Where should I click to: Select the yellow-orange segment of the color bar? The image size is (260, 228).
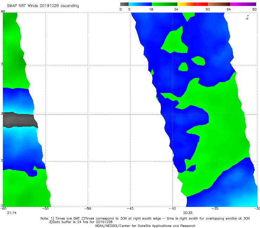pos(187,4)
